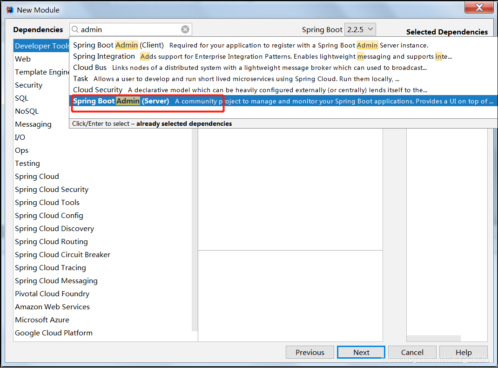Select the Spring Cloud category
This screenshot has height=368, width=498.
pos(102,176)
